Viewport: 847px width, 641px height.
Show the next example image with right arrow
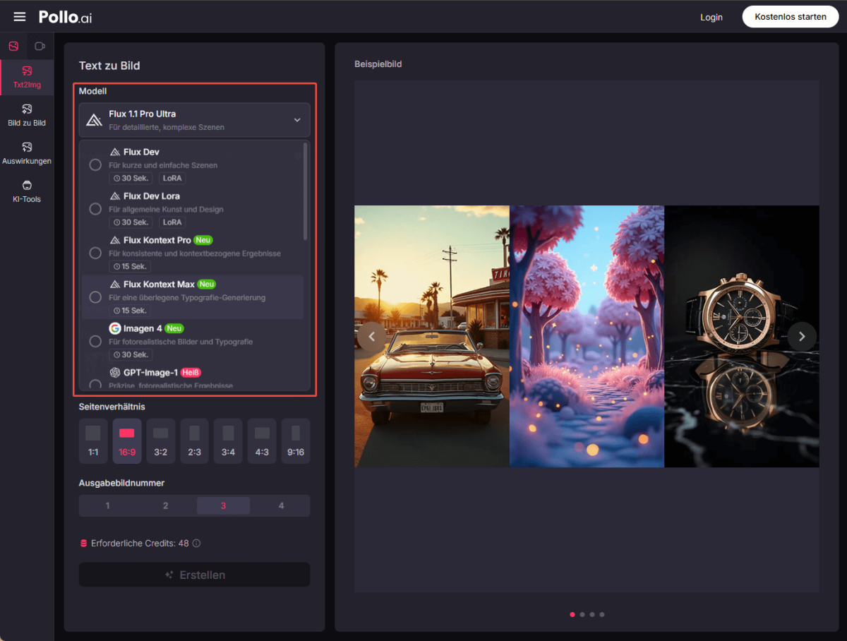[802, 337]
